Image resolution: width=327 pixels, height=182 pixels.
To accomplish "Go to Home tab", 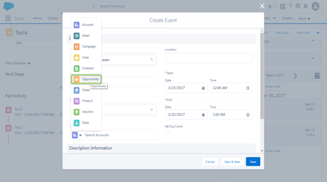I will (37, 18).
